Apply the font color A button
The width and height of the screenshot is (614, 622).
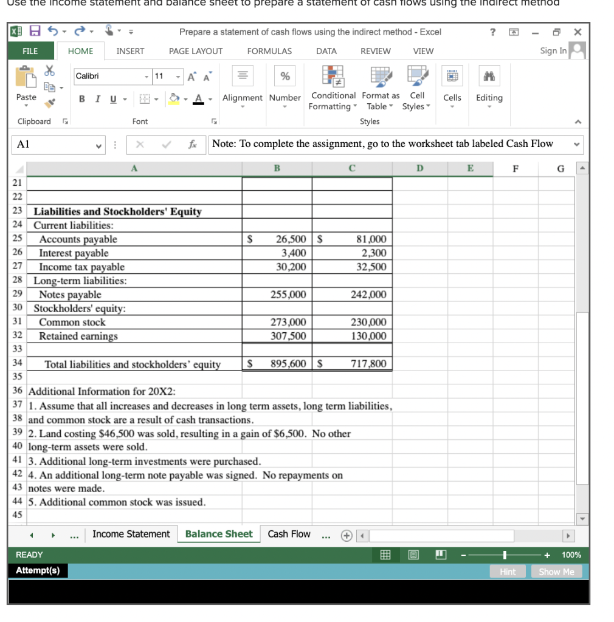(x=198, y=99)
